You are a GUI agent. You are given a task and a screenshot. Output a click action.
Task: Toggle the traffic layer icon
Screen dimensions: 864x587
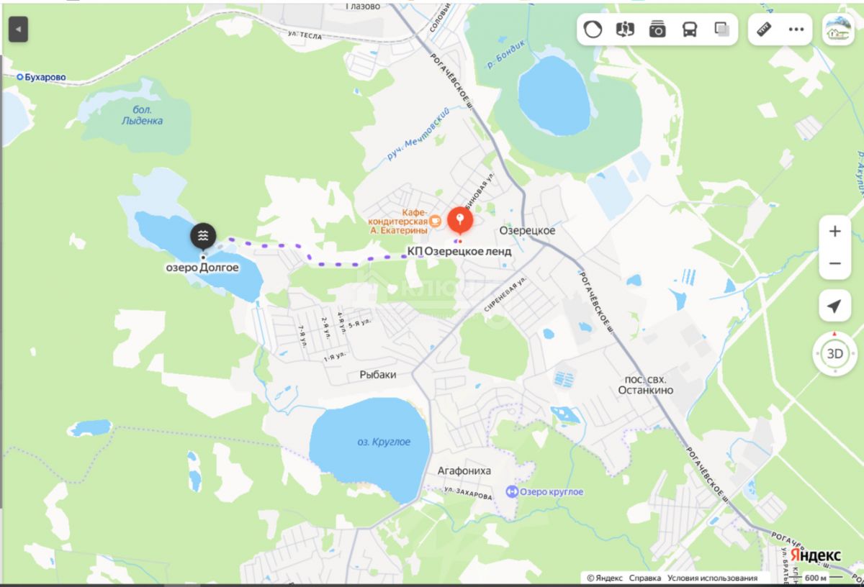click(593, 29)
